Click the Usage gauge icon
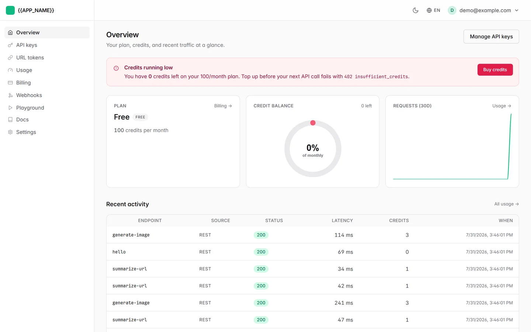This screenshot has width=531, height=332. tap(10, 70)
